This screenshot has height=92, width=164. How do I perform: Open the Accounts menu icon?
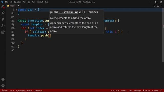(3, 79)
